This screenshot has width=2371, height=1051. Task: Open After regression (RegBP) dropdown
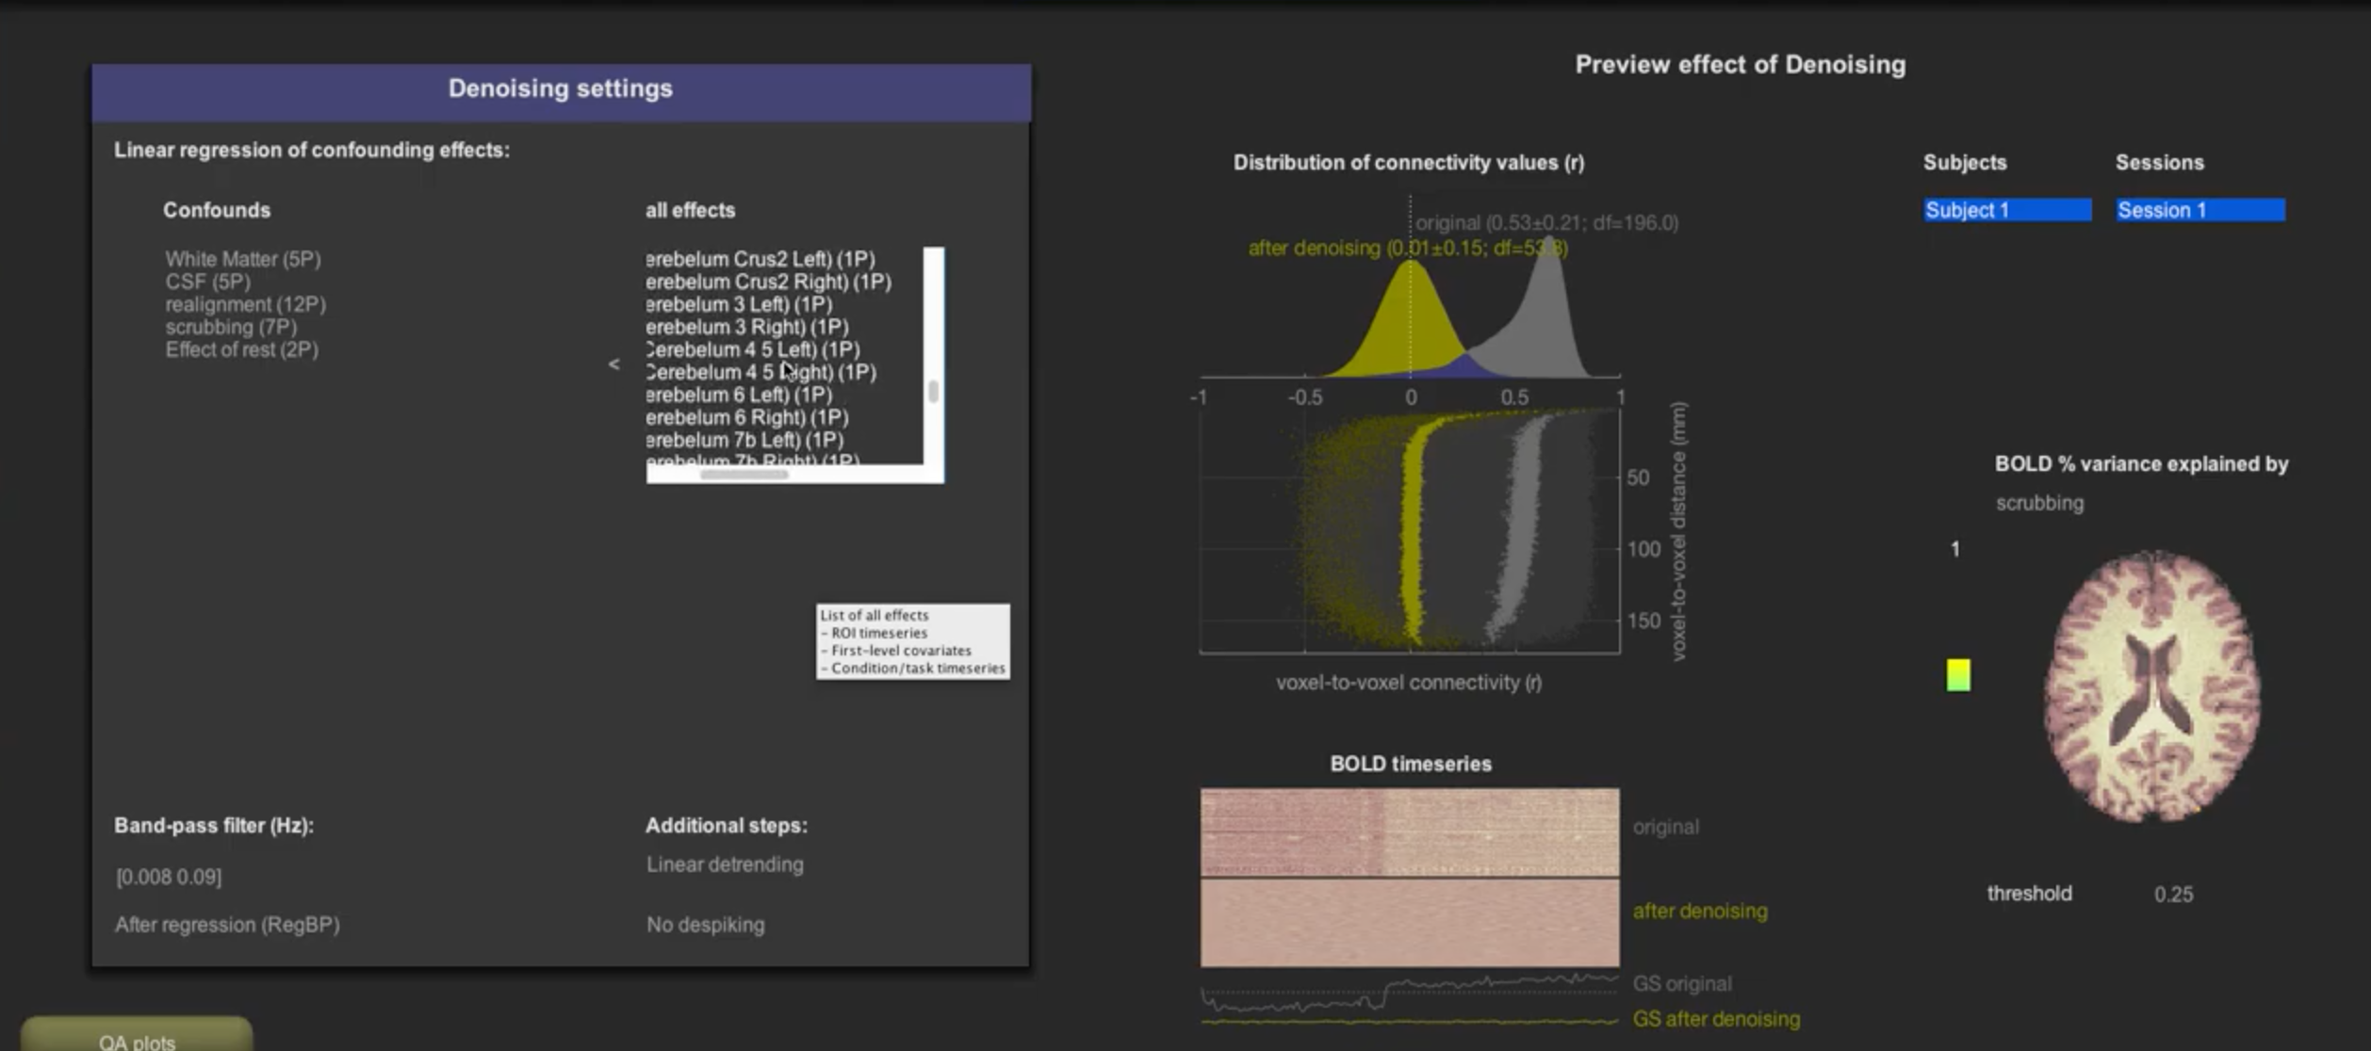(x=227, y=925)
